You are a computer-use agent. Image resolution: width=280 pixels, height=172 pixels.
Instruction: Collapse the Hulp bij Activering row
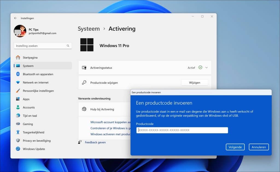pyautogui.click(x=104, y=109)
